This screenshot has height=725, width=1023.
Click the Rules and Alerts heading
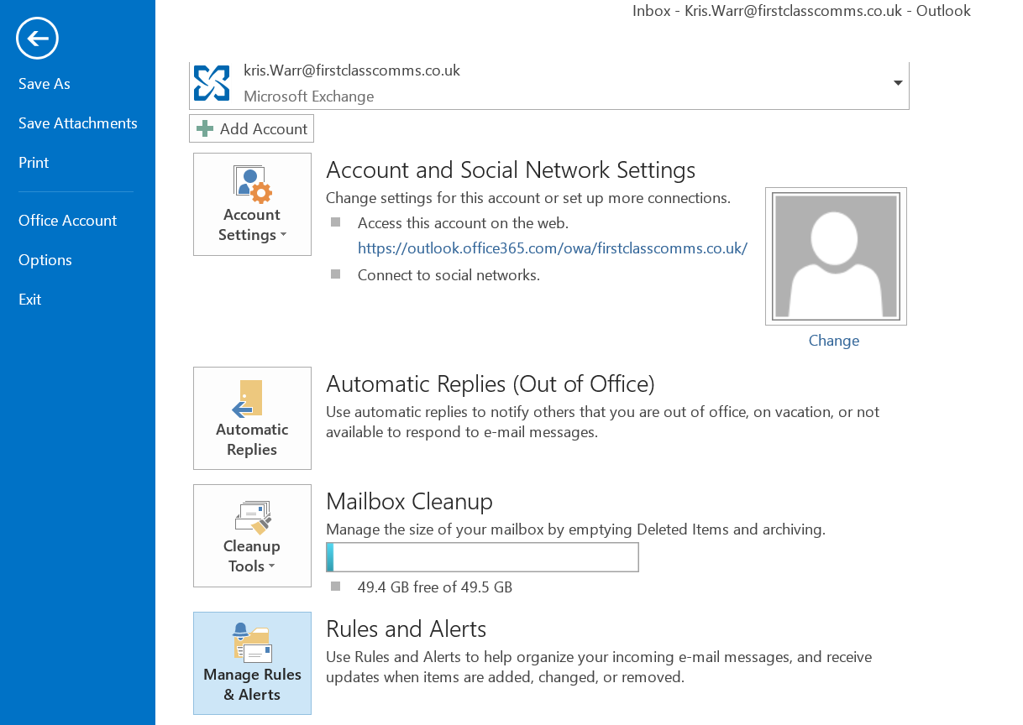407,629
